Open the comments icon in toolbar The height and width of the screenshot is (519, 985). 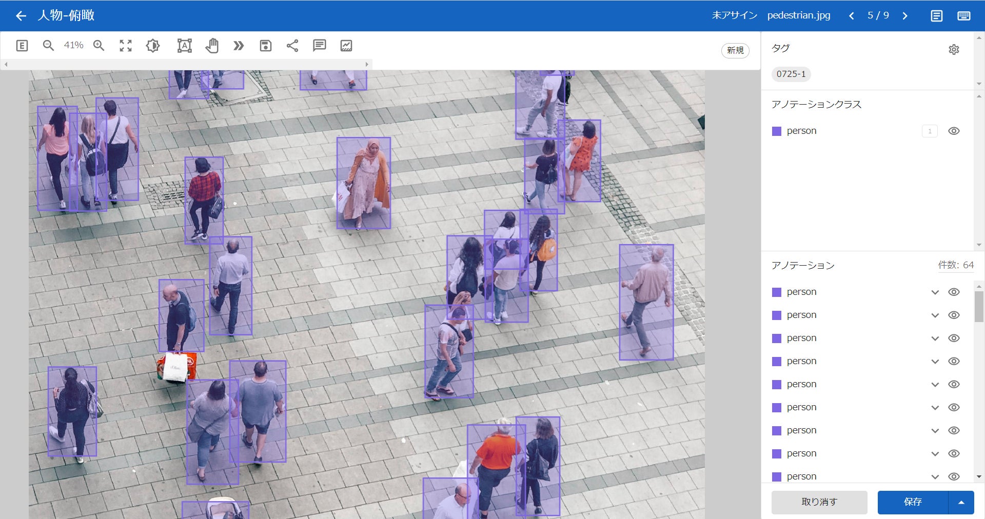319,46
